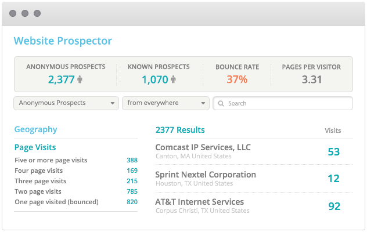This screenshot has height=232, width=367.
Task: Select the Known Prospects stat tab
Action: click(x=159, y=74)
